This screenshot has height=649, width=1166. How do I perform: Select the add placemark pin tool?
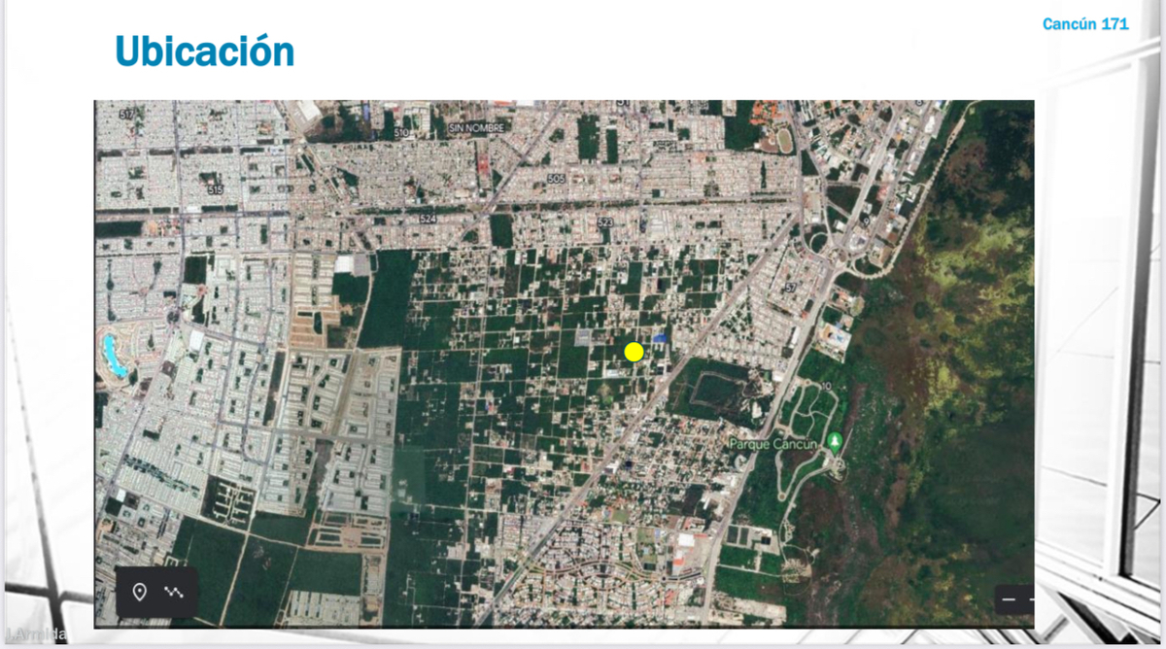click(139, 592)
